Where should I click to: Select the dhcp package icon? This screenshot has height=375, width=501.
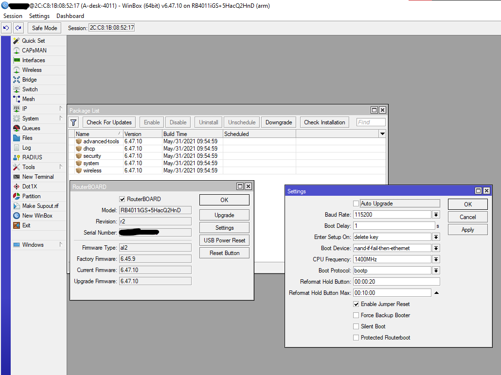[79, 149]
